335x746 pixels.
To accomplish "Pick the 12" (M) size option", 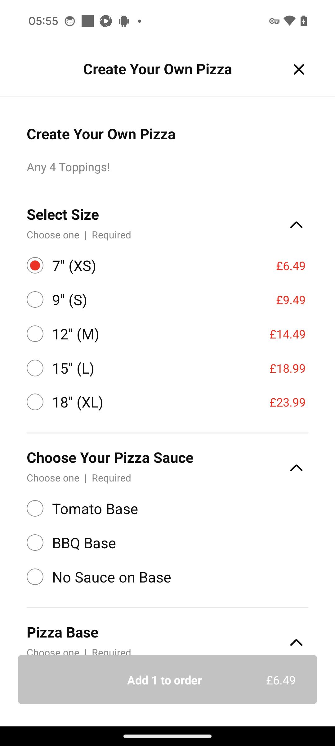I will pos(35,334).
